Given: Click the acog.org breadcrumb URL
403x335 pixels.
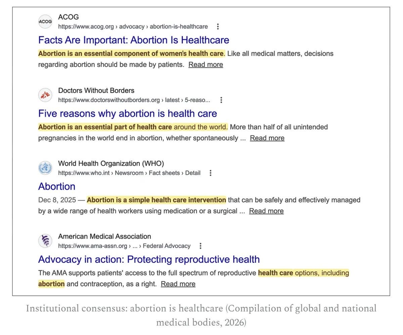Looking at the screenshot, I should [x=133, y=27].
